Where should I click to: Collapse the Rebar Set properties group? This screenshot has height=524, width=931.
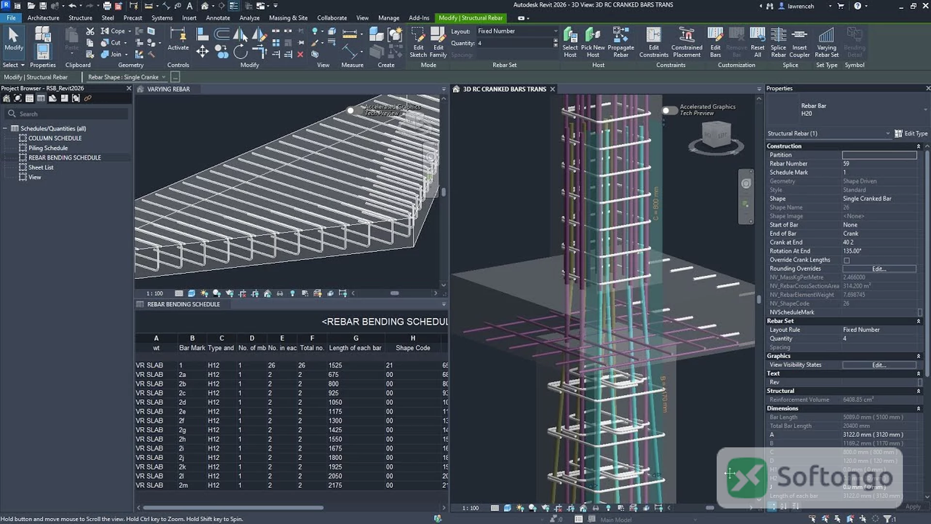918,321
